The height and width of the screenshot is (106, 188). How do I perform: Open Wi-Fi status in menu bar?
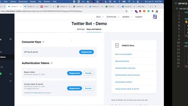click(129, 1)
